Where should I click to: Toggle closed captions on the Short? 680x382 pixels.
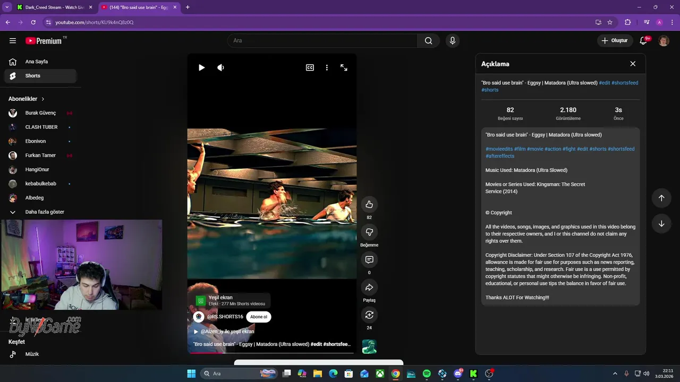click(310, 67)
